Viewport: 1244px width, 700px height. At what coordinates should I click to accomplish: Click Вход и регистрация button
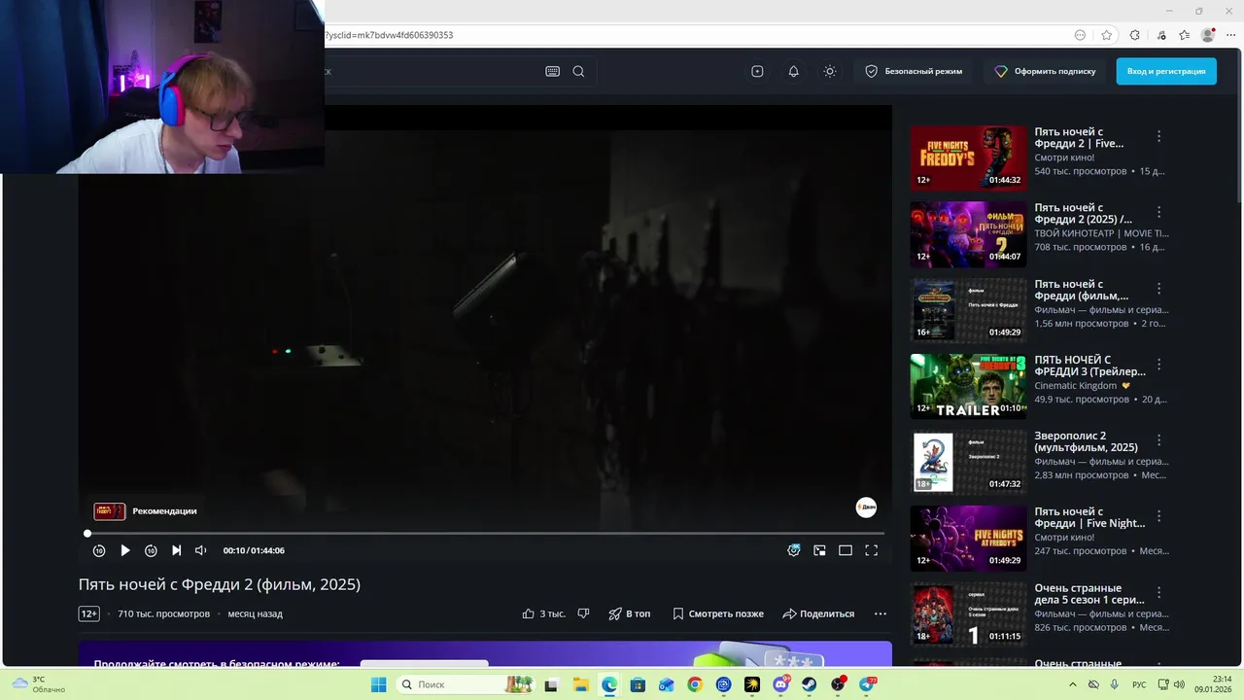click(1166, 71)
